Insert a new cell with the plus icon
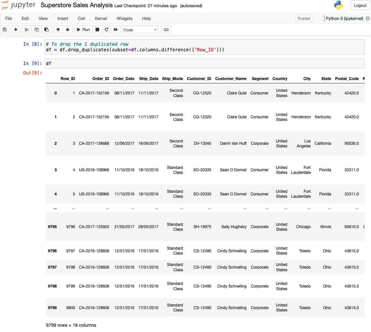 coord(15,29)
